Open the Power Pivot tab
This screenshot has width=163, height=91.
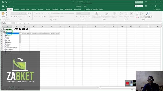click(77, 10)
